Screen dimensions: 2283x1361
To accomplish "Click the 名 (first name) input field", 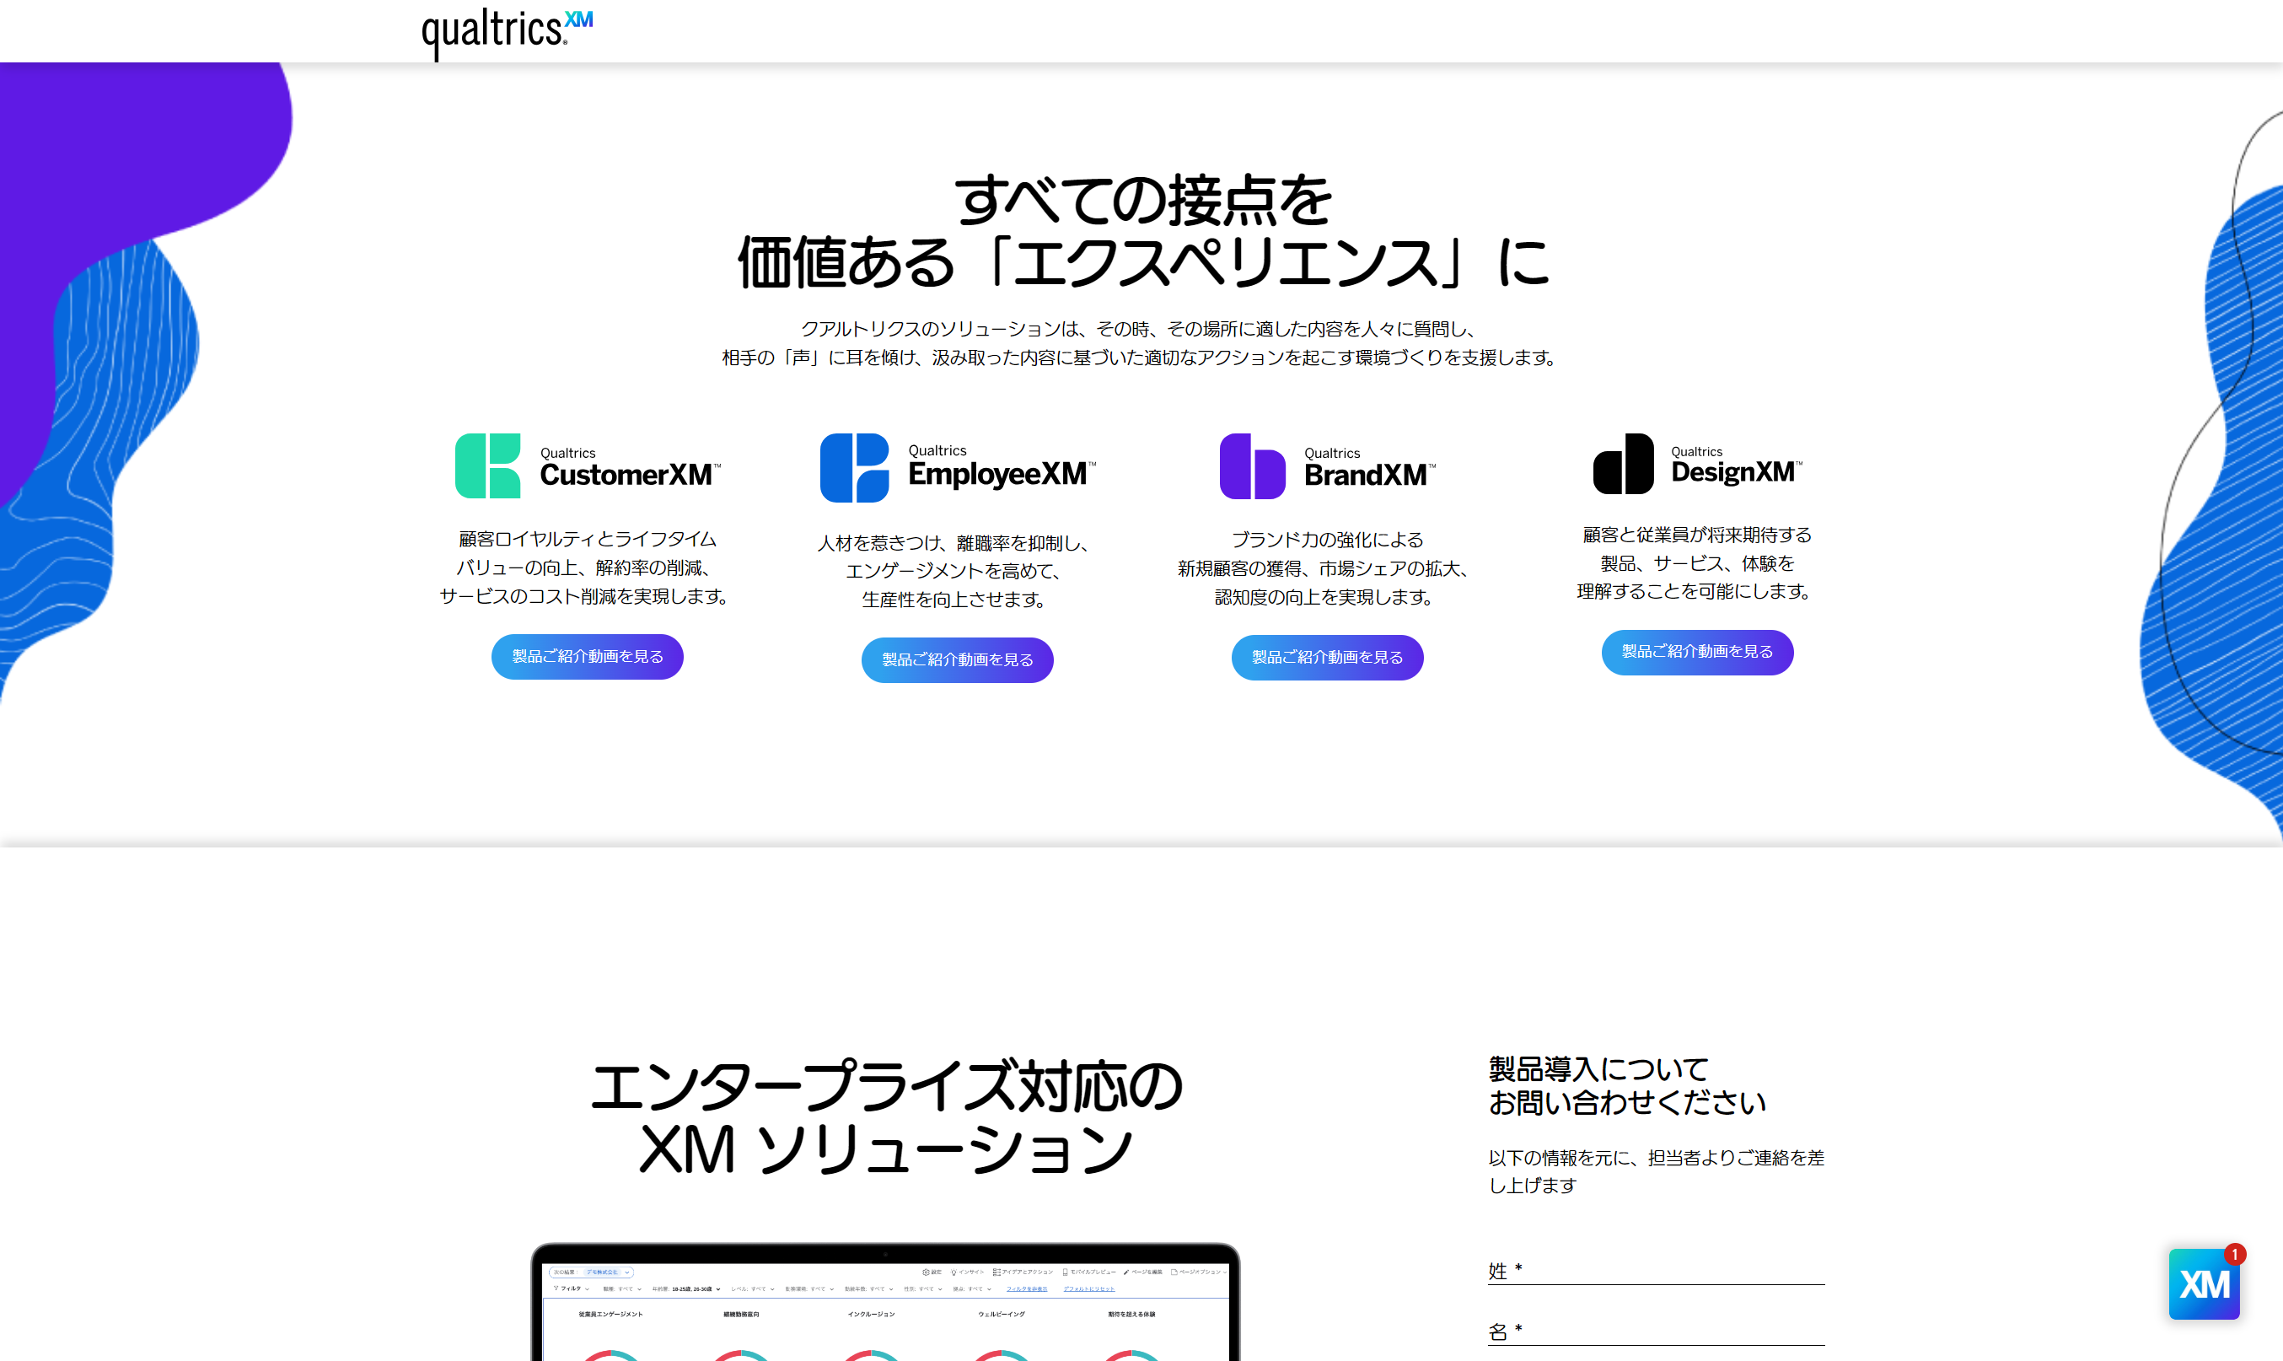I will (x=1656, y=1331).
